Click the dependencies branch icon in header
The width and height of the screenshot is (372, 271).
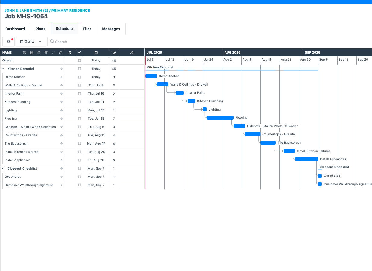46,52
